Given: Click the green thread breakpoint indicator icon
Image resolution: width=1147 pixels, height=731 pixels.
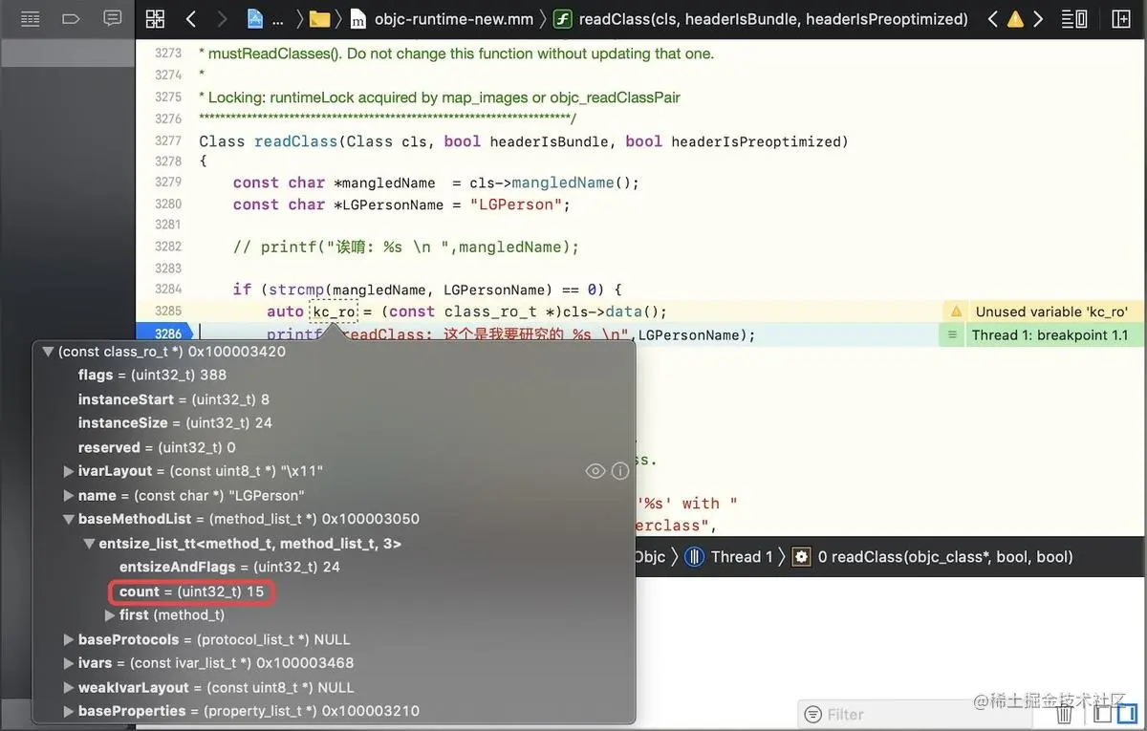Looking at the screenshot, I should (x=952, y=334).
